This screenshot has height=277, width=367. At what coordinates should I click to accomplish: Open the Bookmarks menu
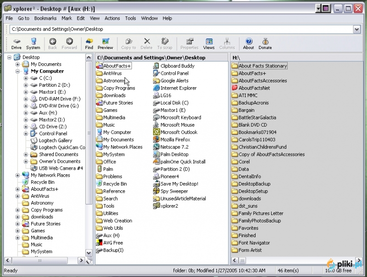pos(45,18)
